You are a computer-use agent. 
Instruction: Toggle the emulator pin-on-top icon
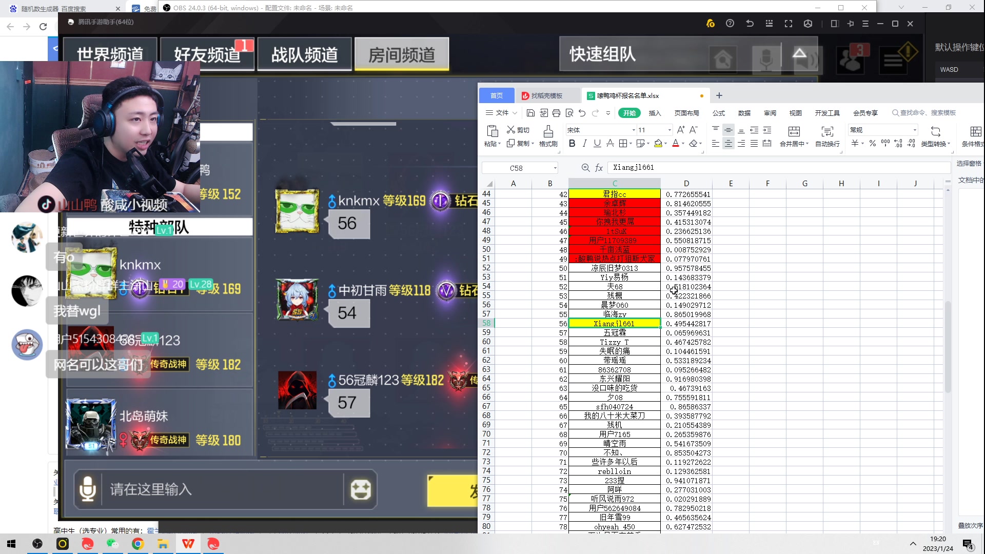[851, 24]
